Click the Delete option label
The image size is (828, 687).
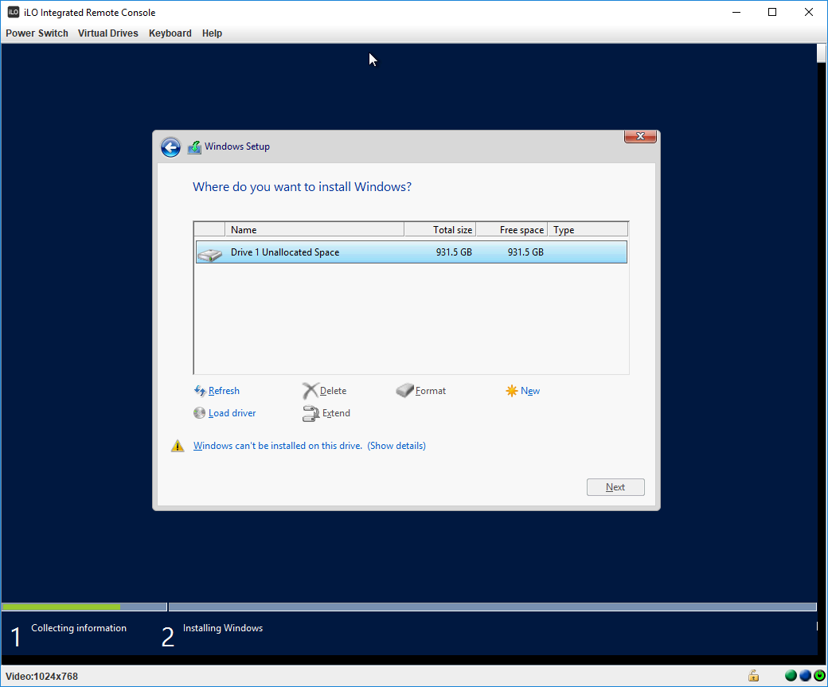(334, 391)
